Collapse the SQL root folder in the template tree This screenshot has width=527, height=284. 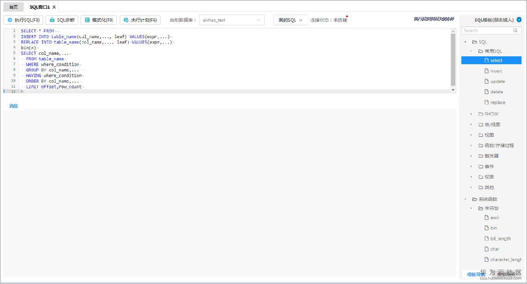[x=465, y=42]
